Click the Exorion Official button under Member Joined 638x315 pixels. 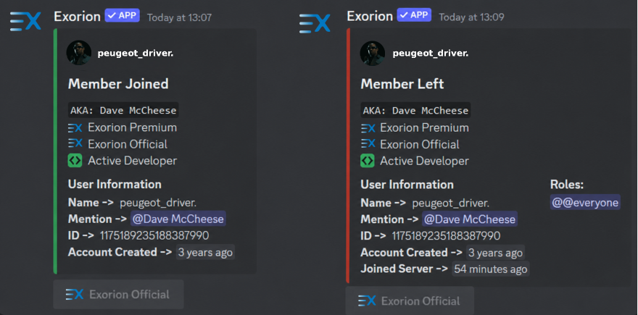[x=118, y=294]
